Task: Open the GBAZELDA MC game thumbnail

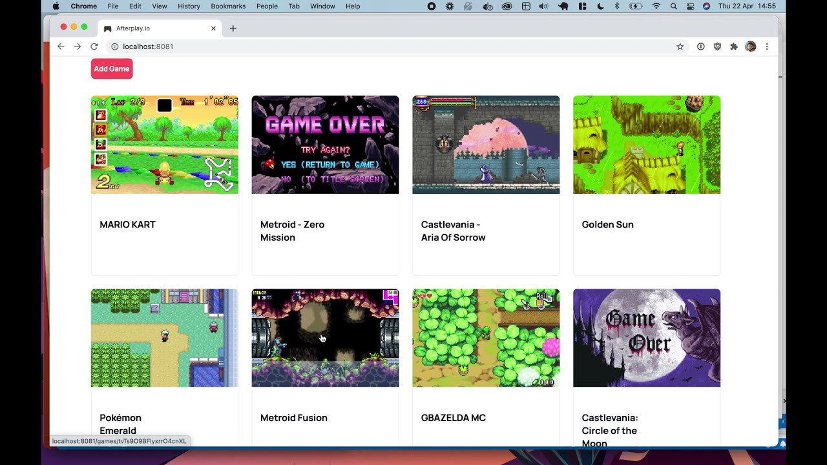Action: (x=486, y=338)
